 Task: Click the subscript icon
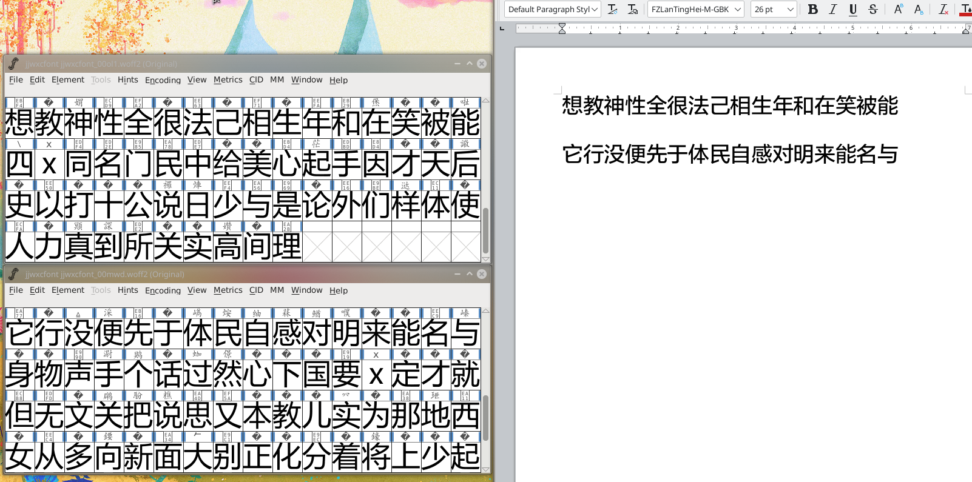918,9
